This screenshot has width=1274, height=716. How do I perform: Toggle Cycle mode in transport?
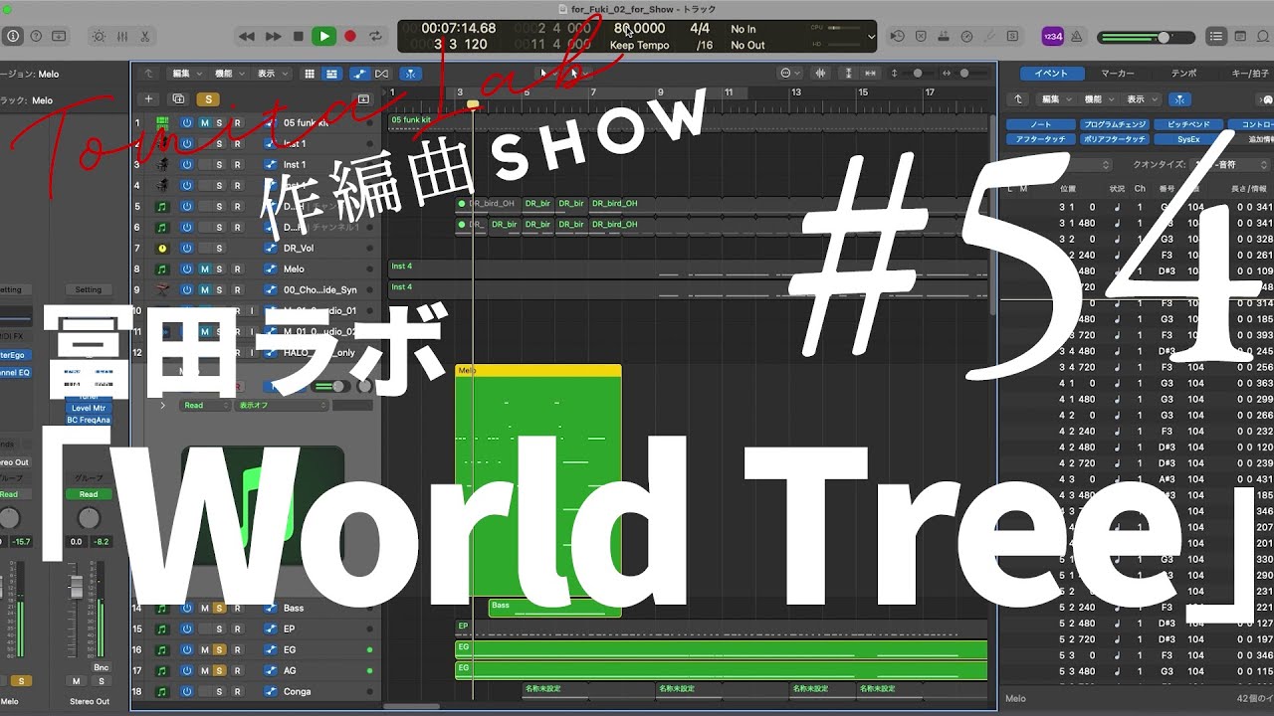(x=375, y=36)
